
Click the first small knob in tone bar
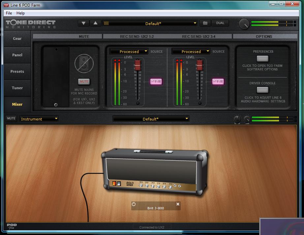[237, 119]
